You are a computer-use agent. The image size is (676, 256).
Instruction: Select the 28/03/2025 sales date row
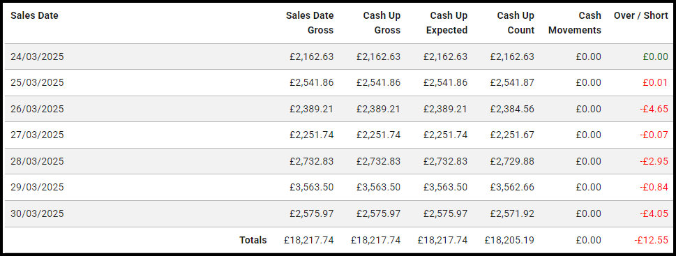tap(338, 161)
